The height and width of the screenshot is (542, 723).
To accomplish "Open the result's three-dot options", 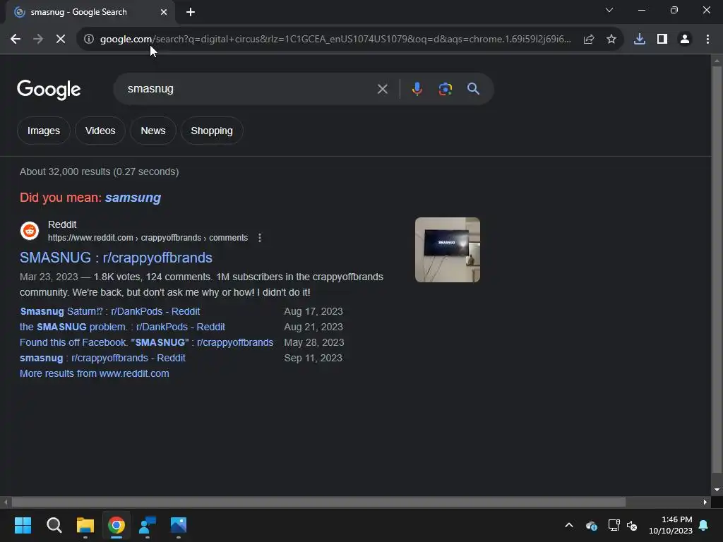I will 260,238.
